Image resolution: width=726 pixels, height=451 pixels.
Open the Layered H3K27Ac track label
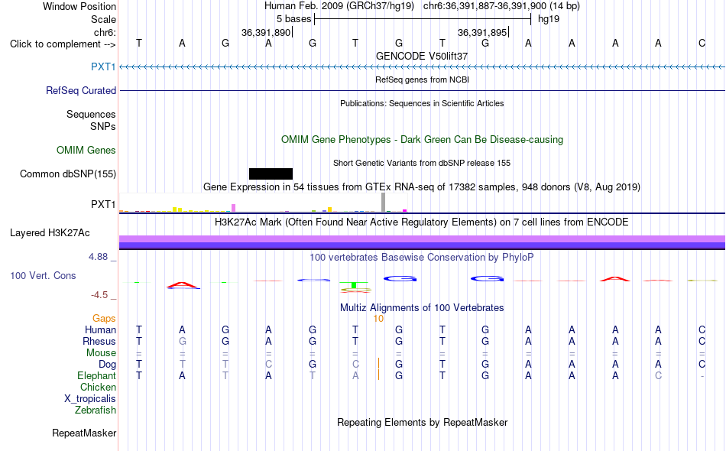click(x=50, y=232)
